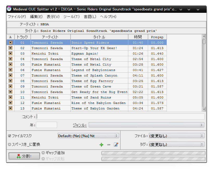Click track number 09 cell
The image size is (213, 169).
point(22,86)
